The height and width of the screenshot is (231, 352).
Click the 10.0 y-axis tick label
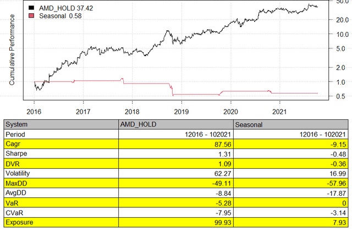click(342, 35)
